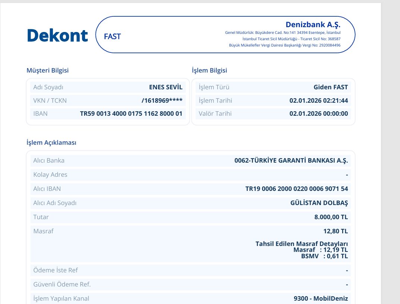Click the Alıcı IBAN field label
The width and height of the screenshot is (400, 304).
click(x=47, y=189)
